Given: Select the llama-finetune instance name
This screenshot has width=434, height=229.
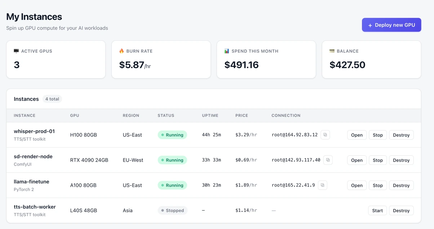Looking at the screenshot, I should coord(31,182).
